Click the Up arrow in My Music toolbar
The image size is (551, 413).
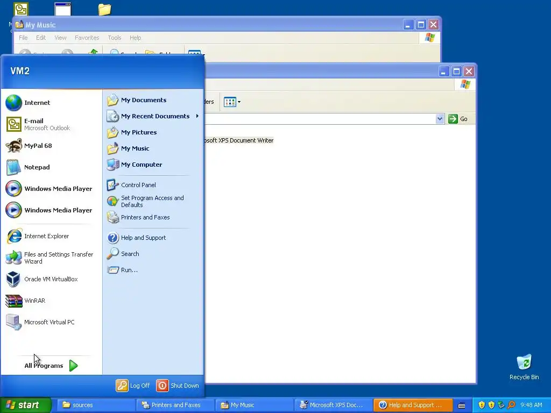coord(93,52)
